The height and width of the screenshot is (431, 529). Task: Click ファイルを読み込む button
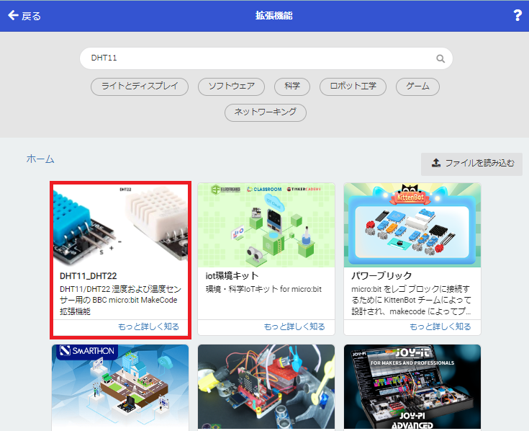pos(471,164)
